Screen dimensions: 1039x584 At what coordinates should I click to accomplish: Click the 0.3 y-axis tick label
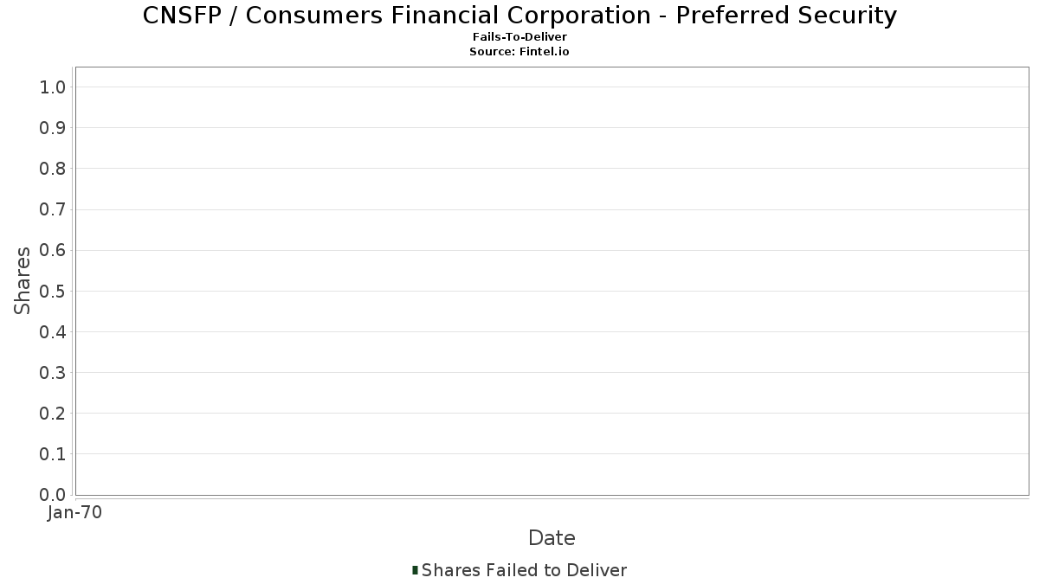53,373
